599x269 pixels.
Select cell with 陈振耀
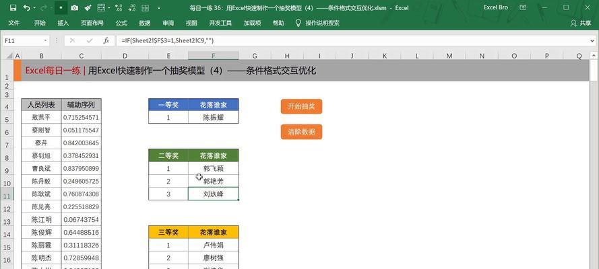(x=213, y=118)
